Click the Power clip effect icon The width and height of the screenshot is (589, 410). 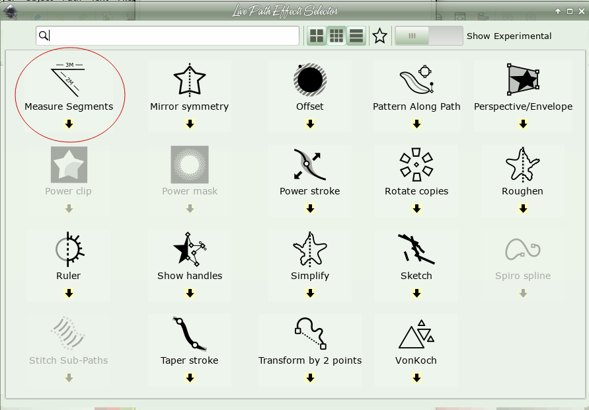[69, 165]
